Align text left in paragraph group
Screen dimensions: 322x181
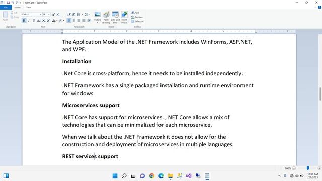pyautogui.click(x=69, y=20)
